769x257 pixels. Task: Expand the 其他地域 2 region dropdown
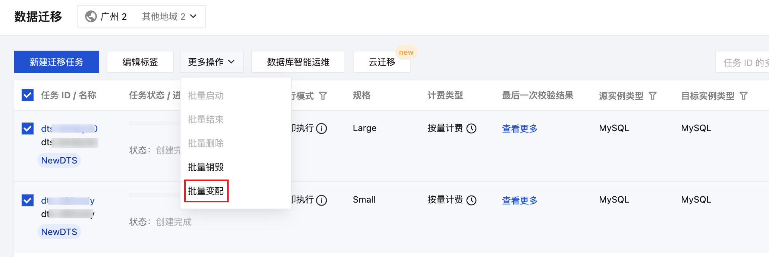[x=169, y=16]
